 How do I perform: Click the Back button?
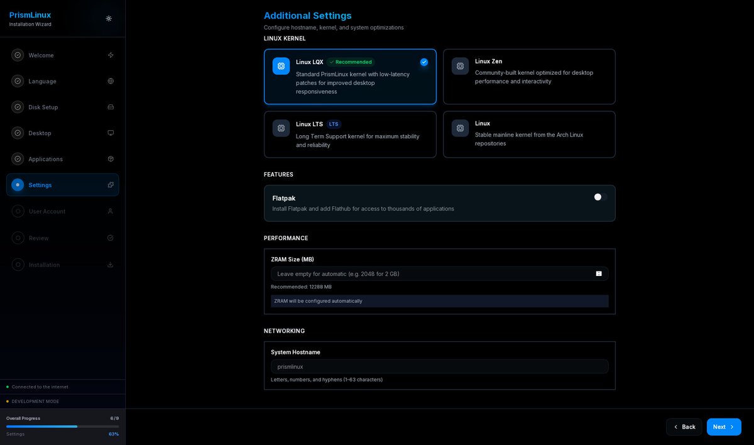[684, 427]
